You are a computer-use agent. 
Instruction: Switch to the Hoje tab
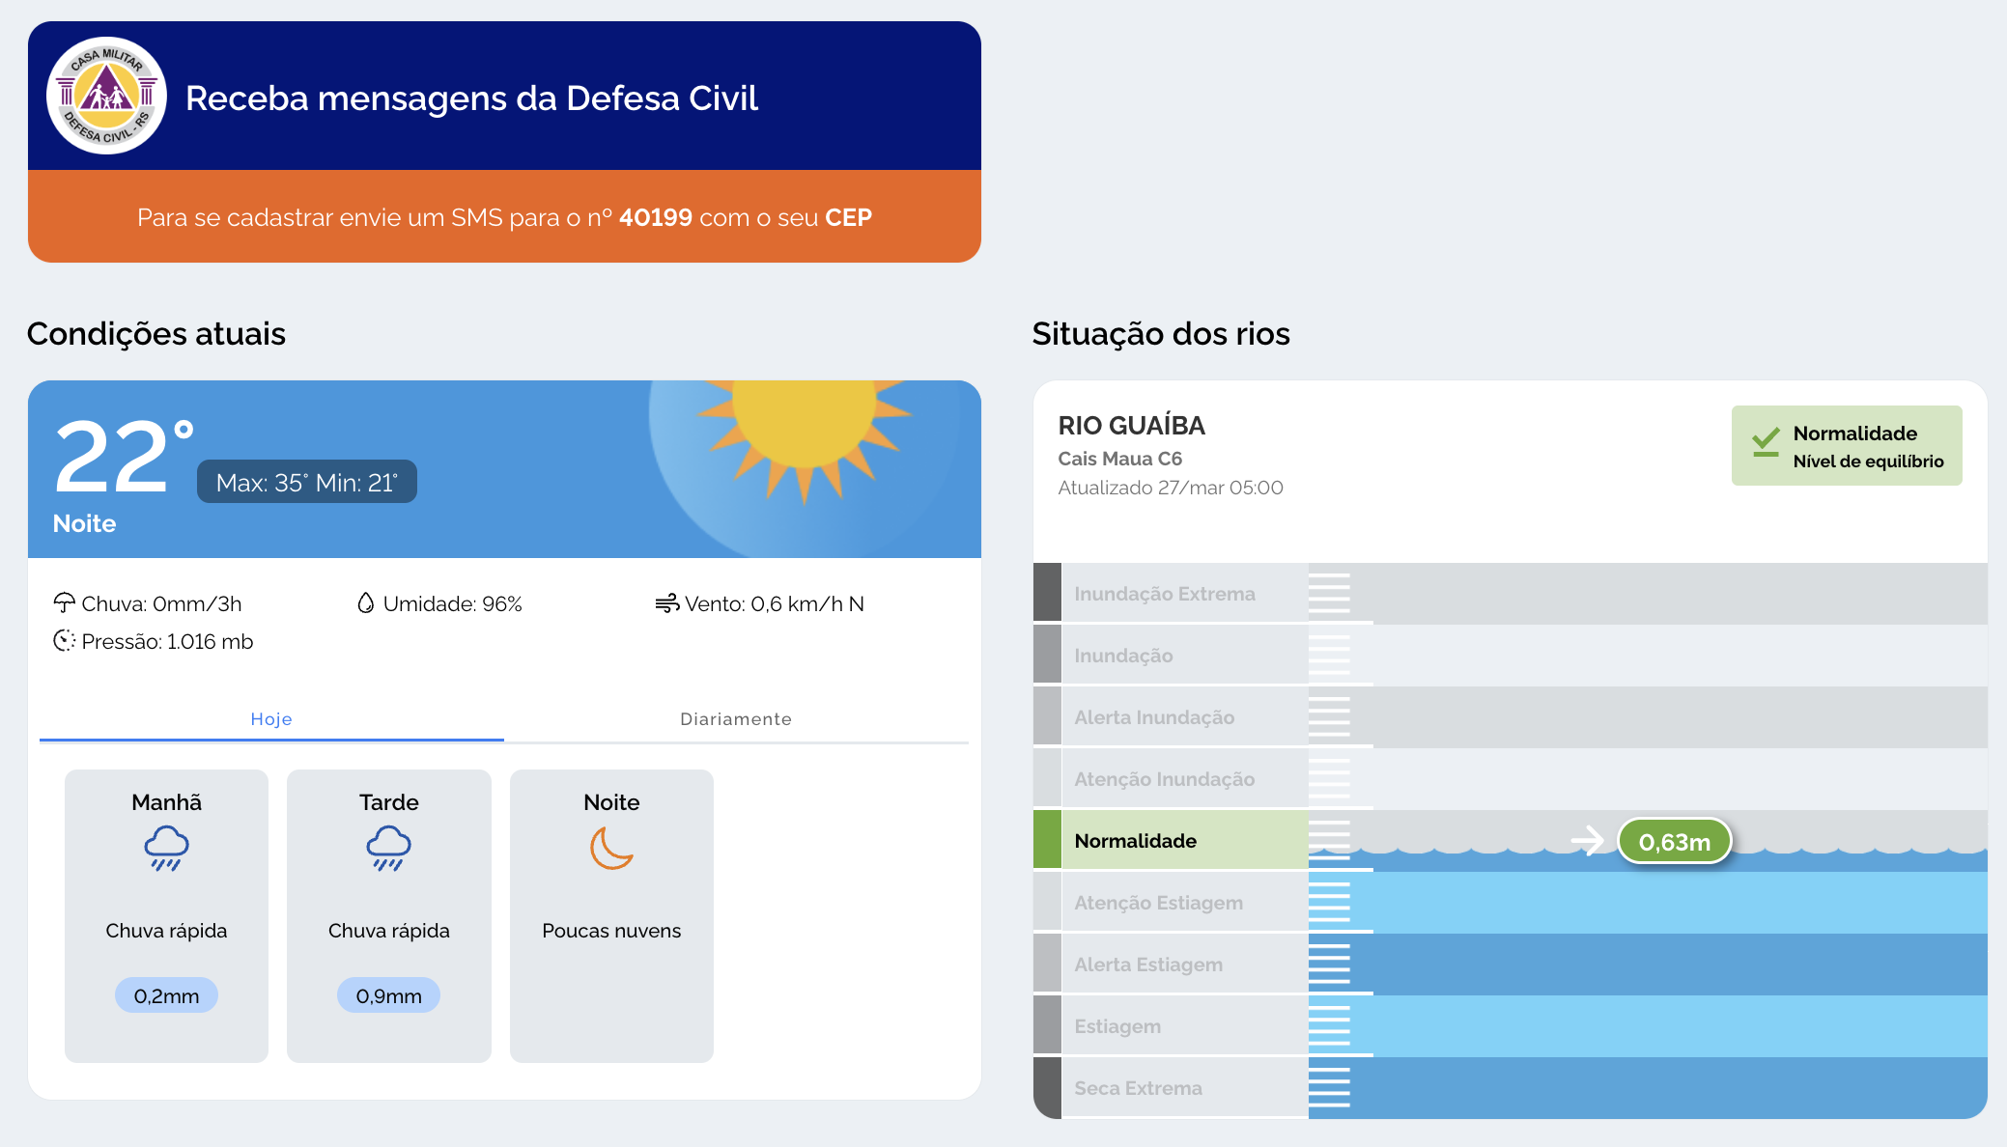coord(271,719)
